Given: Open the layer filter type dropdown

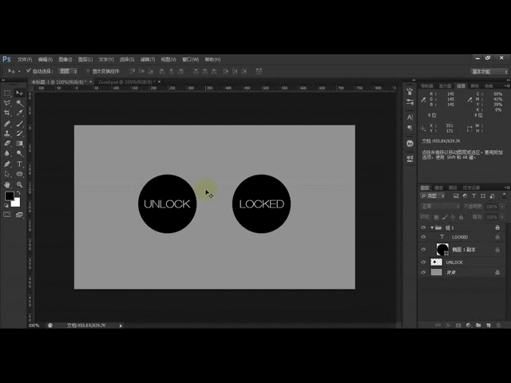Looking at the screenshot, I should pos(437,195).
